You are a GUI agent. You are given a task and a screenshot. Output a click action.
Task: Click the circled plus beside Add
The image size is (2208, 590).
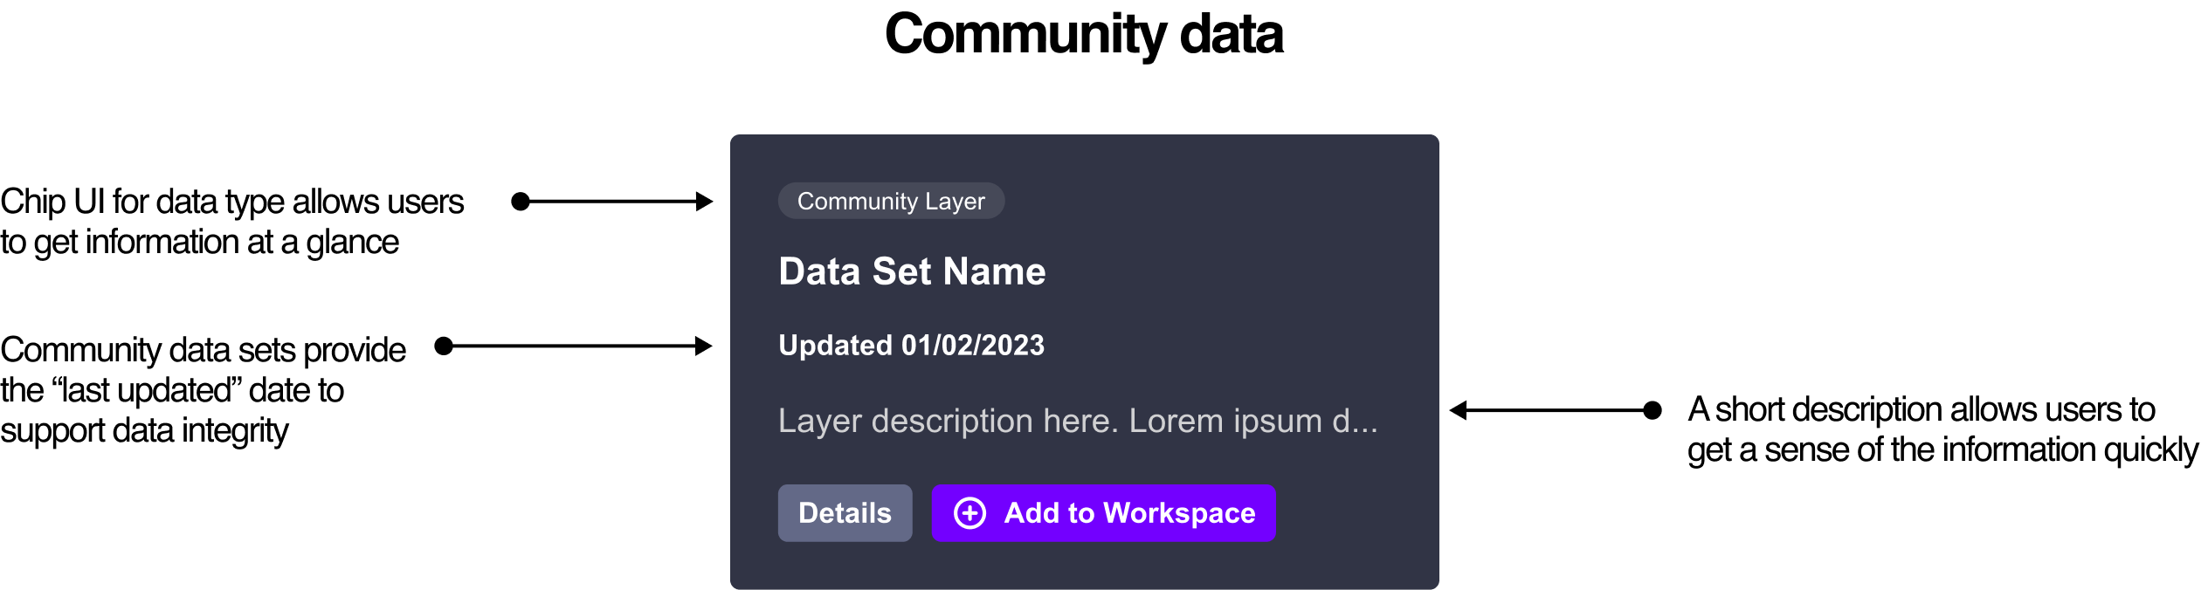[x=969, y=513]
